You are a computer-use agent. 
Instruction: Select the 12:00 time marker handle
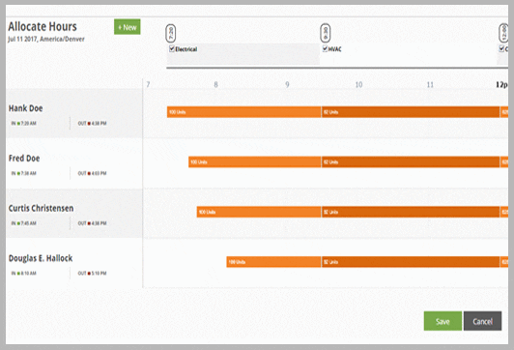(503, 33)
